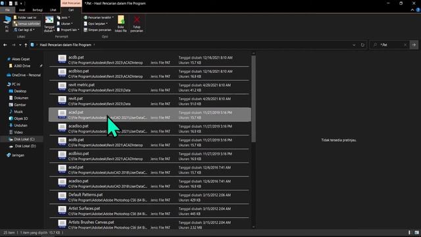Expand the address bar history dropdown
The height and width of the screenshot is (237, 421).
click(x=354, y=45)
